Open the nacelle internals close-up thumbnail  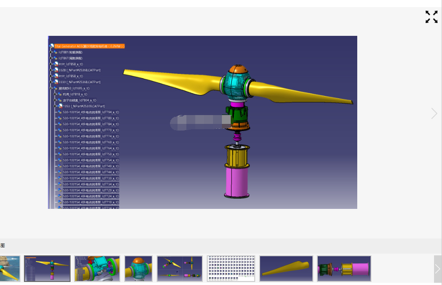click(97, 269)
